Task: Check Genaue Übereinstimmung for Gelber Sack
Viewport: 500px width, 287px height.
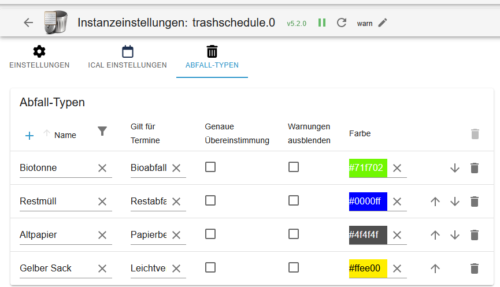Action: [x=210, y=267]
